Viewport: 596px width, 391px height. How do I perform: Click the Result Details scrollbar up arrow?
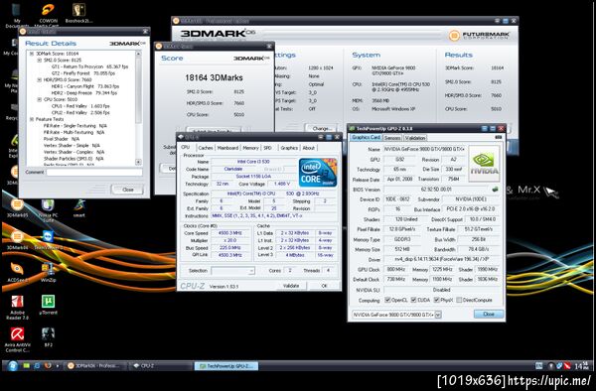(x=138, y=54)
